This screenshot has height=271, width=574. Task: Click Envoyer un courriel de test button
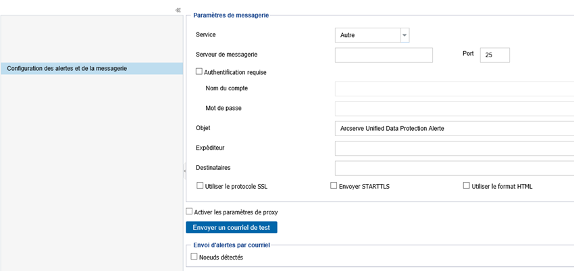[x=232, y=228]
